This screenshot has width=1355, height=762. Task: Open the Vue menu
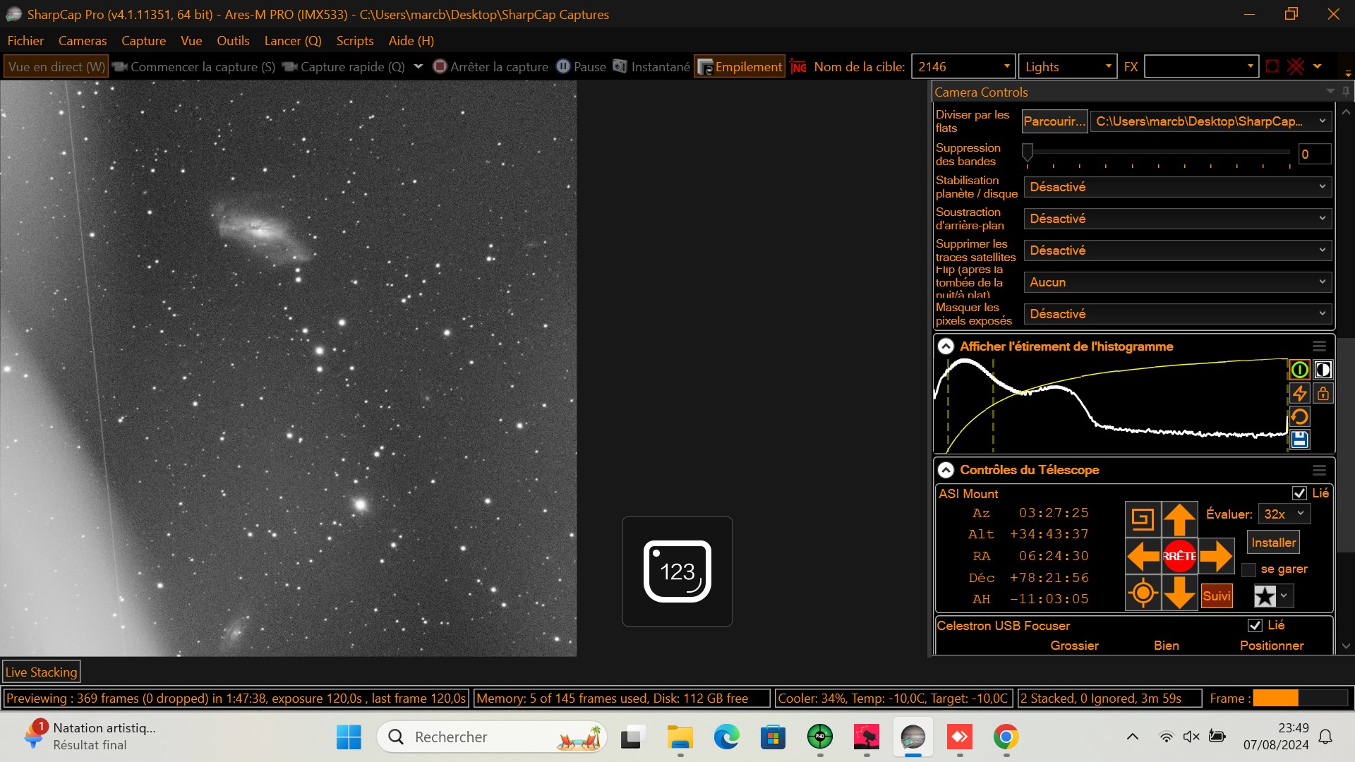pos(191,41)
